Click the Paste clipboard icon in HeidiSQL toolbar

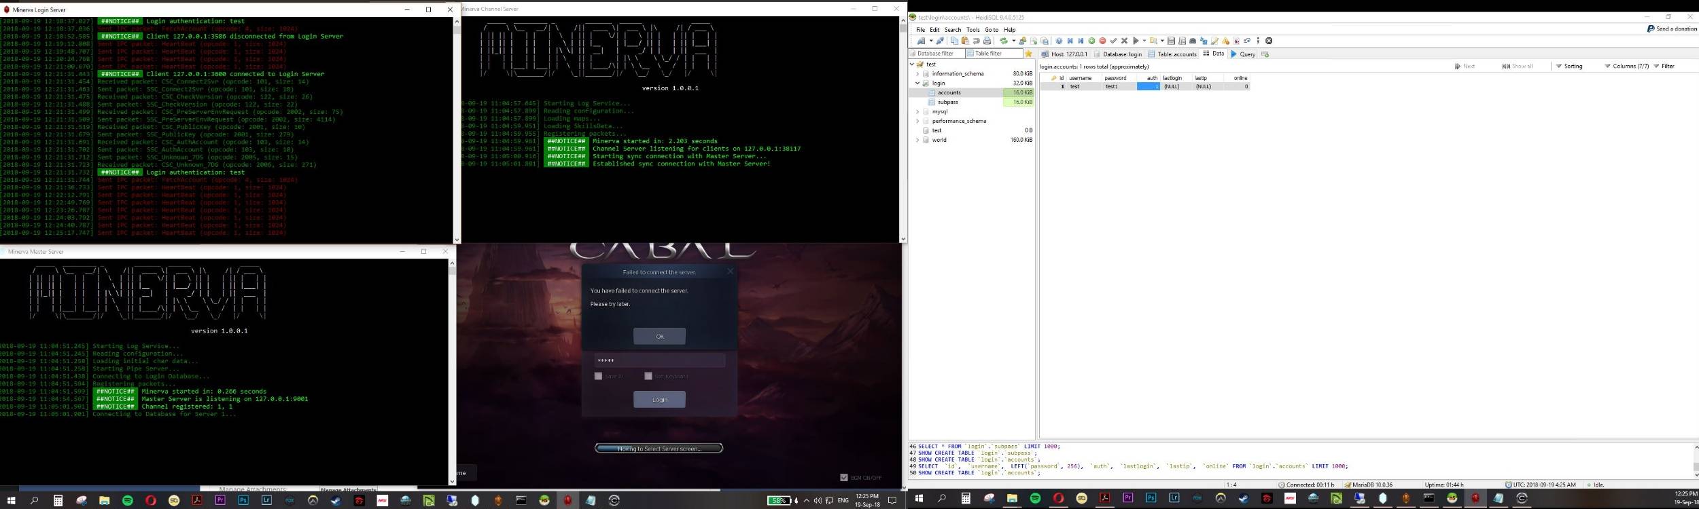tap(965, 41)
